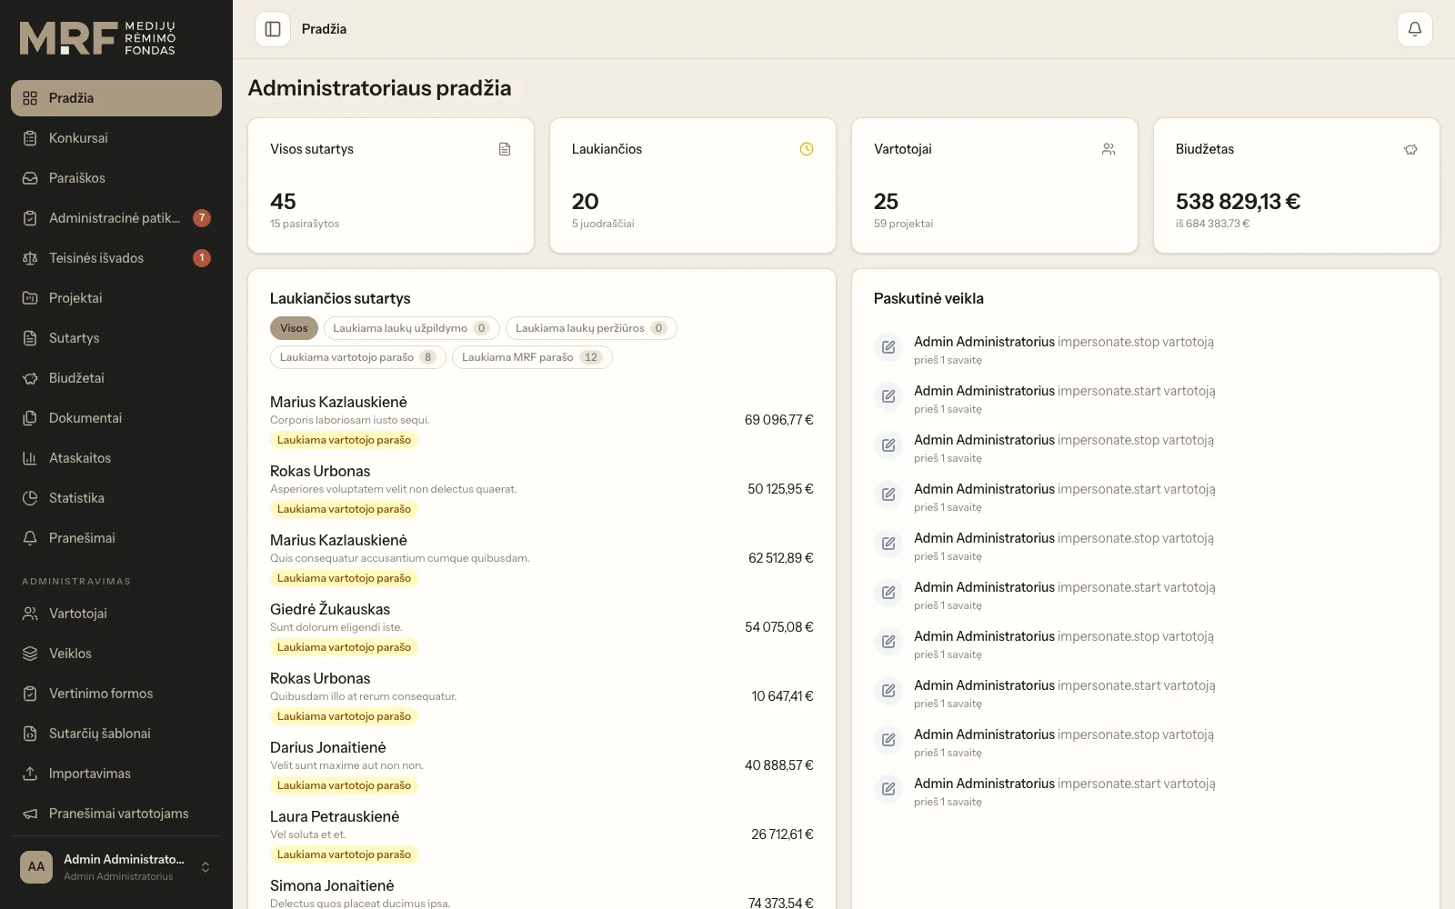Screen dimensions: 1455x909
Task: Click the '5 juodraščiai' subtitle text
Action: pos(603,224)
